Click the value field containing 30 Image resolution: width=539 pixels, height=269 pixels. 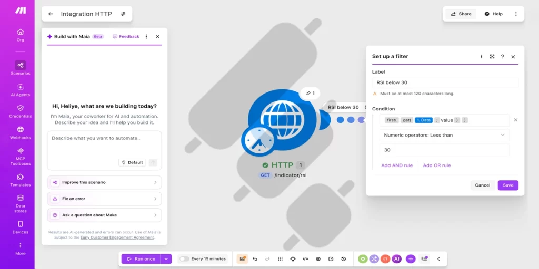tap(444, 150)
